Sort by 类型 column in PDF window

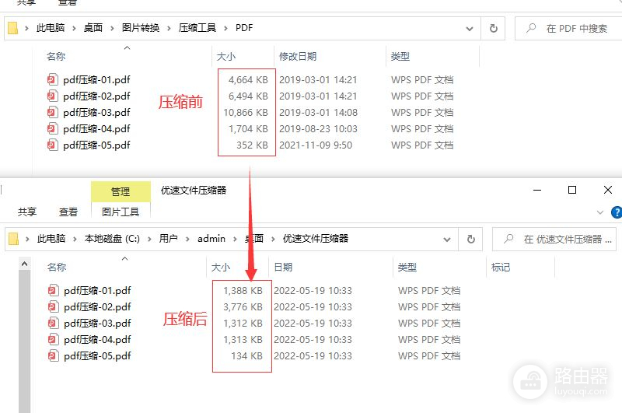tap(400, 57)
